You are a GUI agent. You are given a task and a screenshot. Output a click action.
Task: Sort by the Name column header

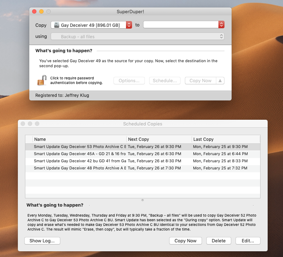coord(80,139)
